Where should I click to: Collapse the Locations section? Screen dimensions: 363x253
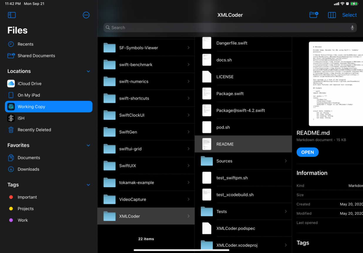[x=88, y=71]
